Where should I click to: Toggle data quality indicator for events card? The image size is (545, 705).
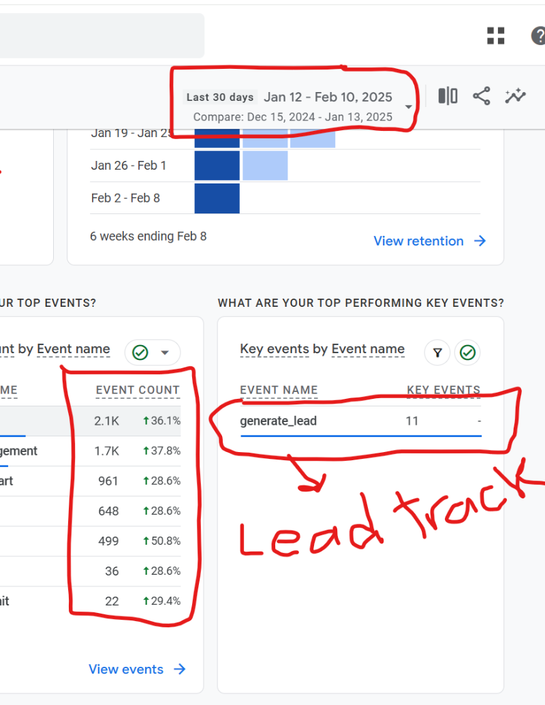point(140,352)
